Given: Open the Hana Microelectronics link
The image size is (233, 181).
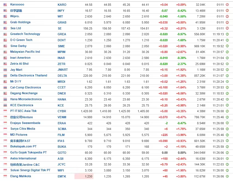Looking at the screenshot, I should (x=26, y=99).
